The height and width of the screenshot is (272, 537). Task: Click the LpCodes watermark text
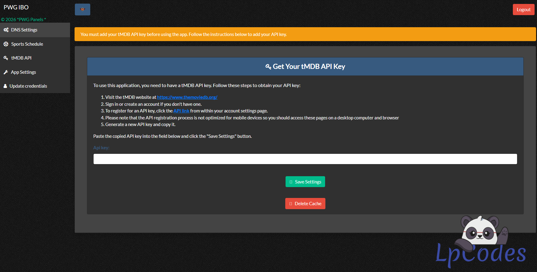tap(481, 254)
